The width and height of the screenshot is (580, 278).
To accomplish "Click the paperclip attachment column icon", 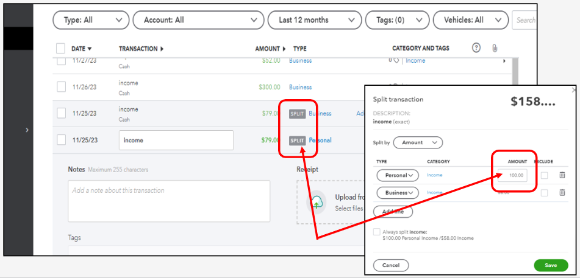I will [x=495, y=49].
